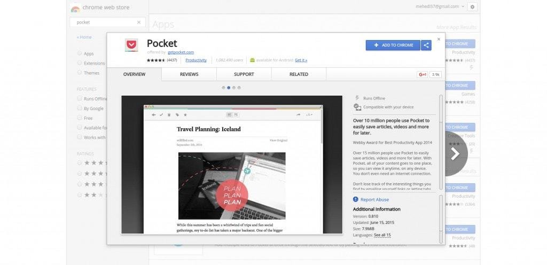Screen dimensions: 547x265
Task: Select the Themes radio button
Action: 80,73
